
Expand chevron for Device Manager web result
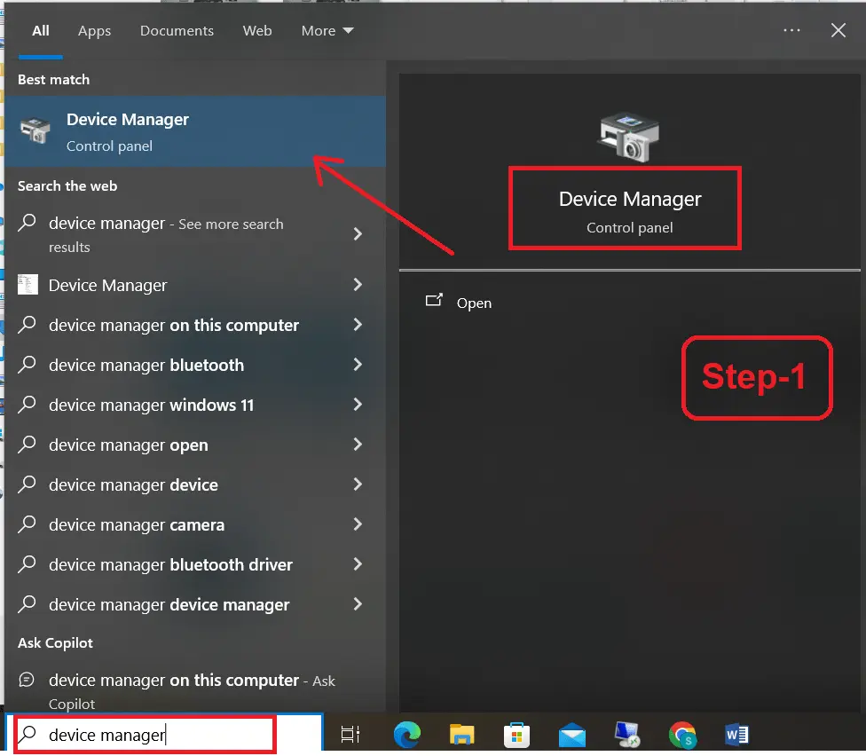point(358,285)
